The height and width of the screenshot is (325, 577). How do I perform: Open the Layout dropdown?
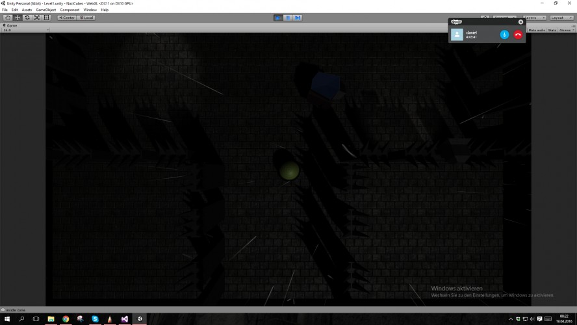561,18
